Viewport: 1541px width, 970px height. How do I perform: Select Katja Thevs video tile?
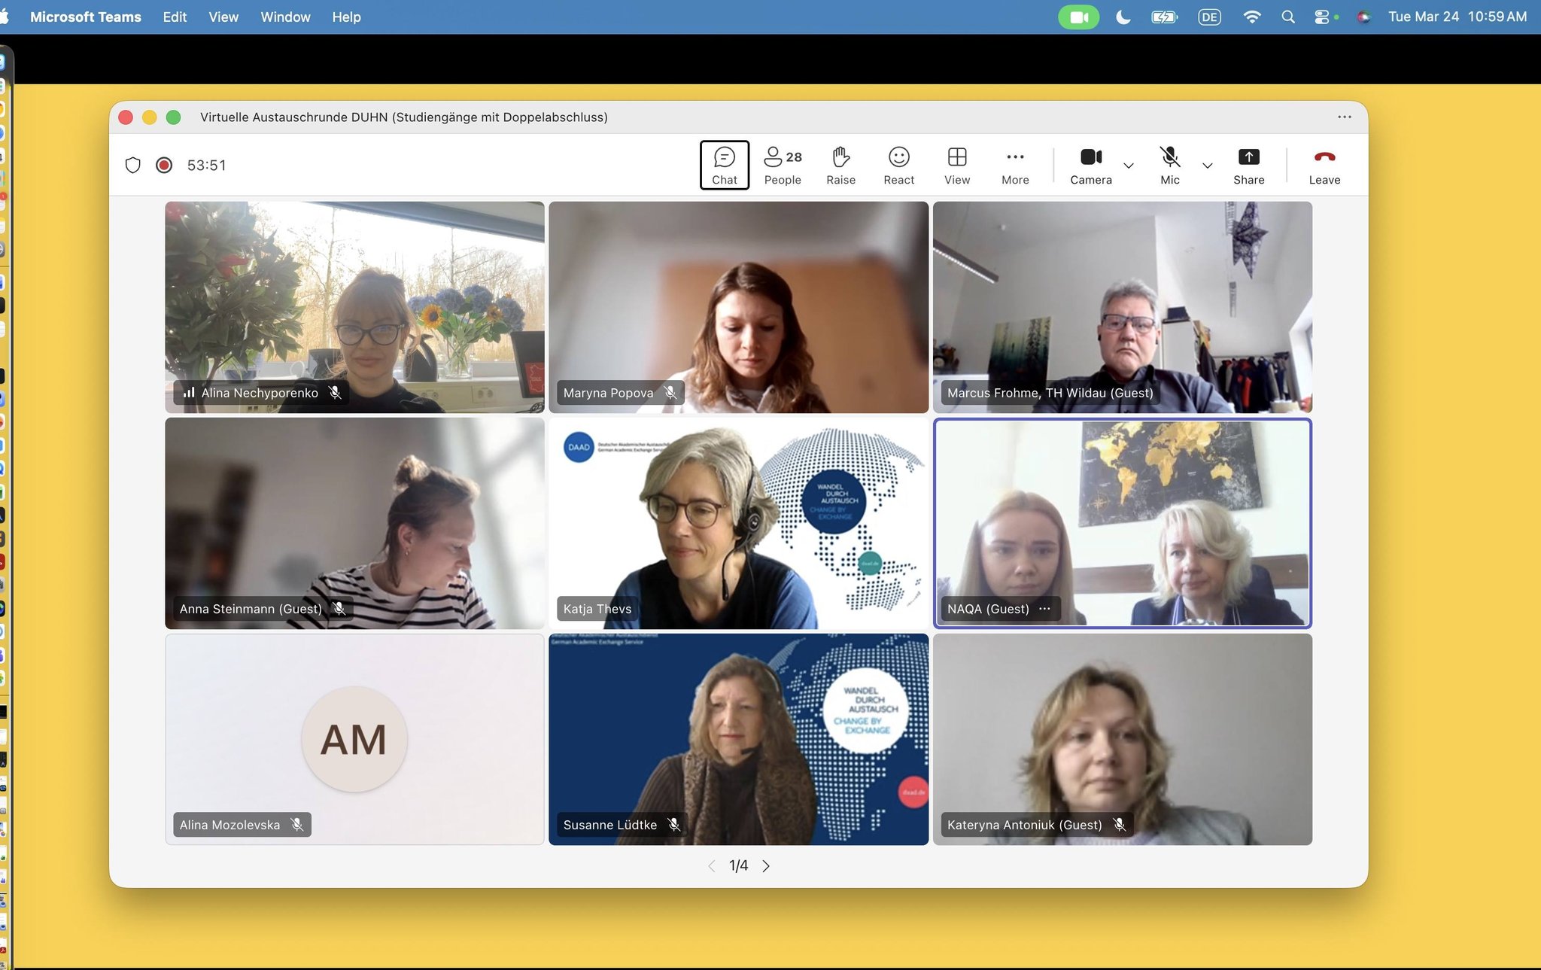(738, 523)
